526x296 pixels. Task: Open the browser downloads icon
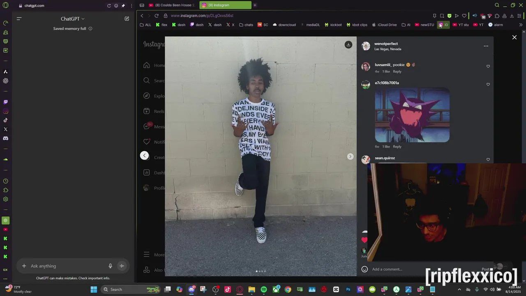click(512, 16)
